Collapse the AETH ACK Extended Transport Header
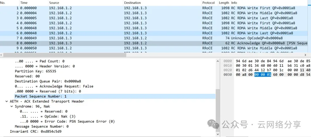 tap(7, 101)
